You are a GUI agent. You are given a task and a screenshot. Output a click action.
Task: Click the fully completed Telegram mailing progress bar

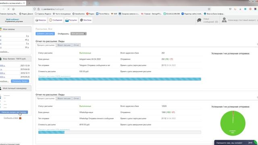(x=120, y=79)
